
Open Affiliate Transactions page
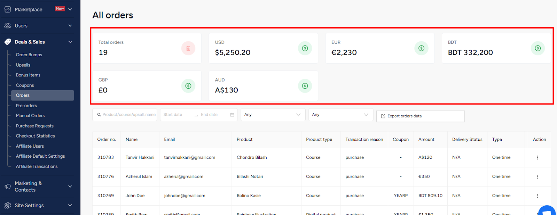(37, 167)
